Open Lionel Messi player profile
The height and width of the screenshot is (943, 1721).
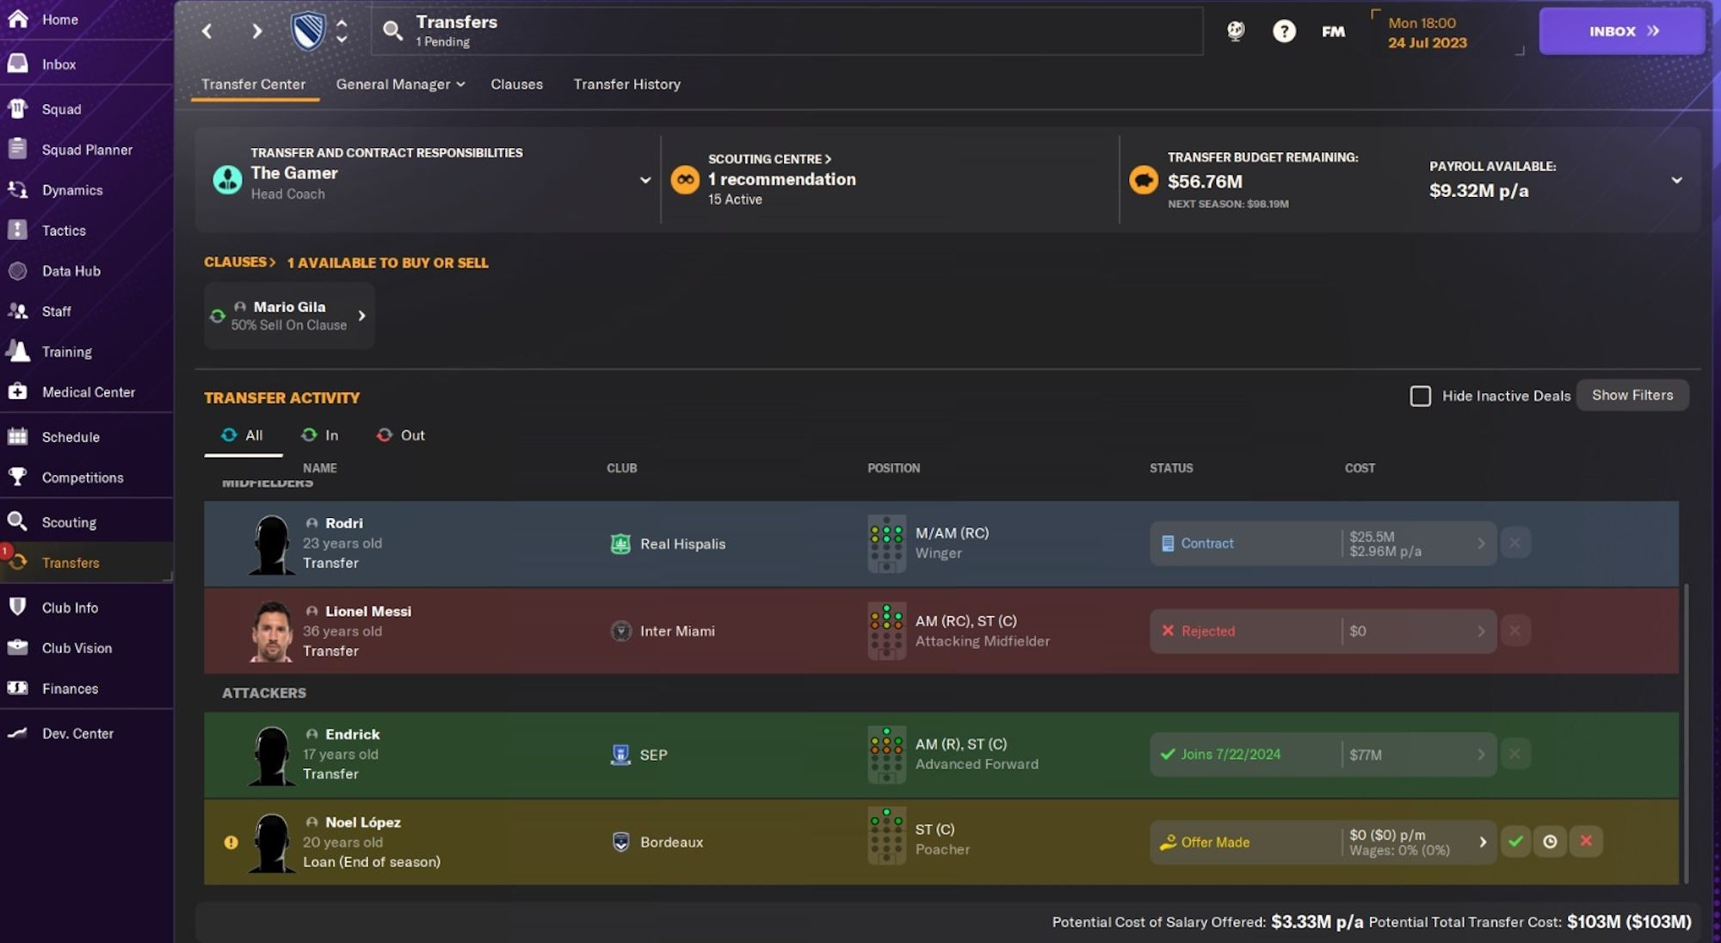tap(368, 611)
